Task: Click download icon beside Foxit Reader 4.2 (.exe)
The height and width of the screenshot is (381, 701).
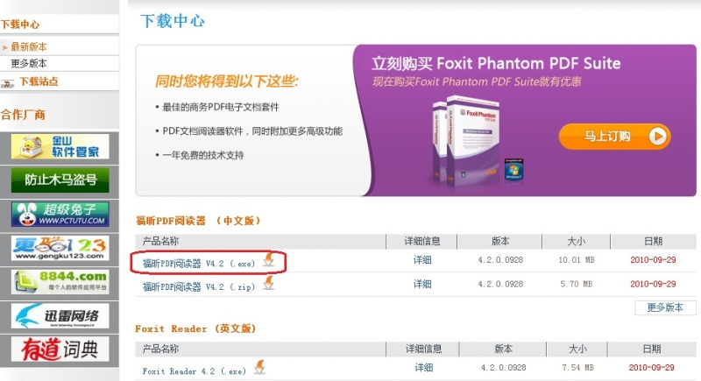Action: (x=259, y=368)
